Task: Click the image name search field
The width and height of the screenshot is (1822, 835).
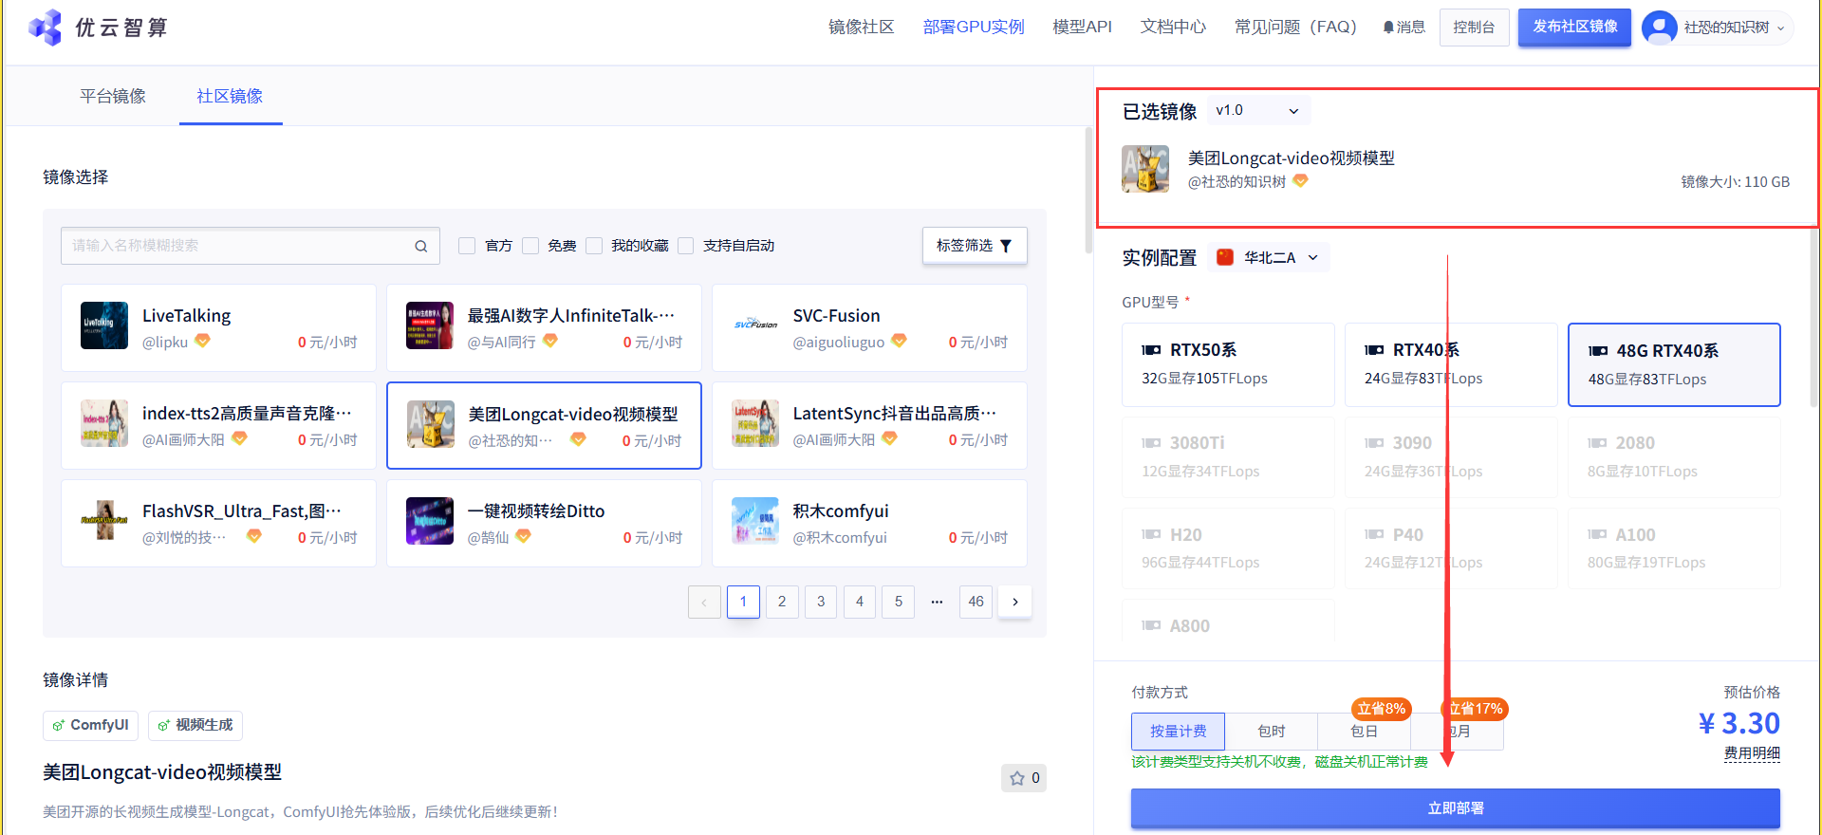Action: coord(237,246)
